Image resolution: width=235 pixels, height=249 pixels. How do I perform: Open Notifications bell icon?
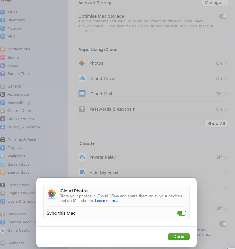coord(3,49)
